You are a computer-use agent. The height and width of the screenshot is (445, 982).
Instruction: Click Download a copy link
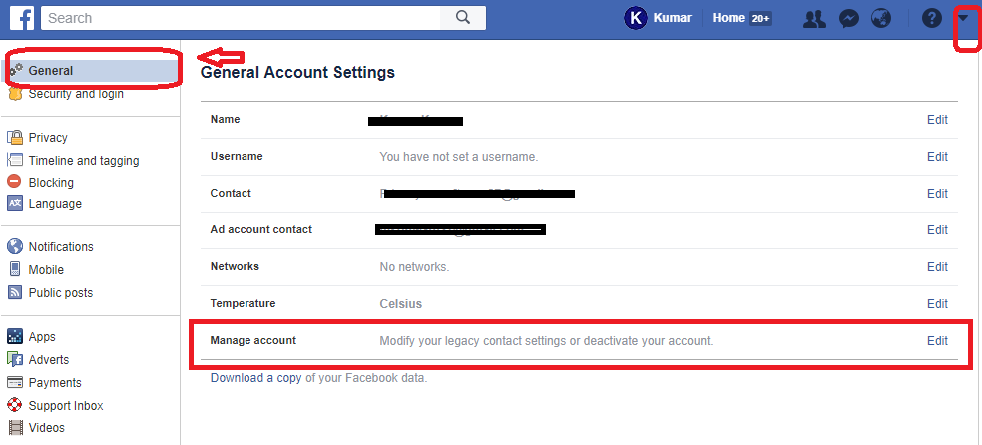(x=255, y=378)
